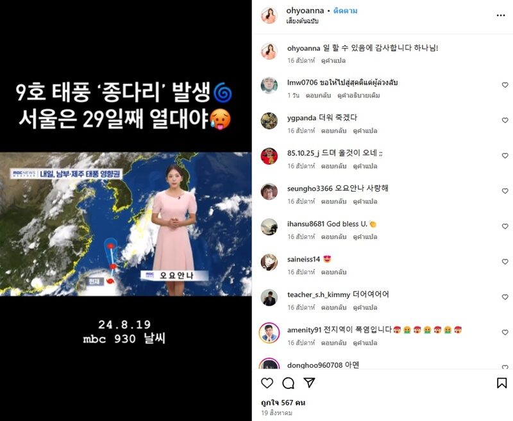View the 567 likes list
513x421 pixels.
click(283, 402)
